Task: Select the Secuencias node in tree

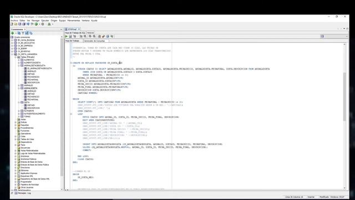Action: click(x=25, y=148)
